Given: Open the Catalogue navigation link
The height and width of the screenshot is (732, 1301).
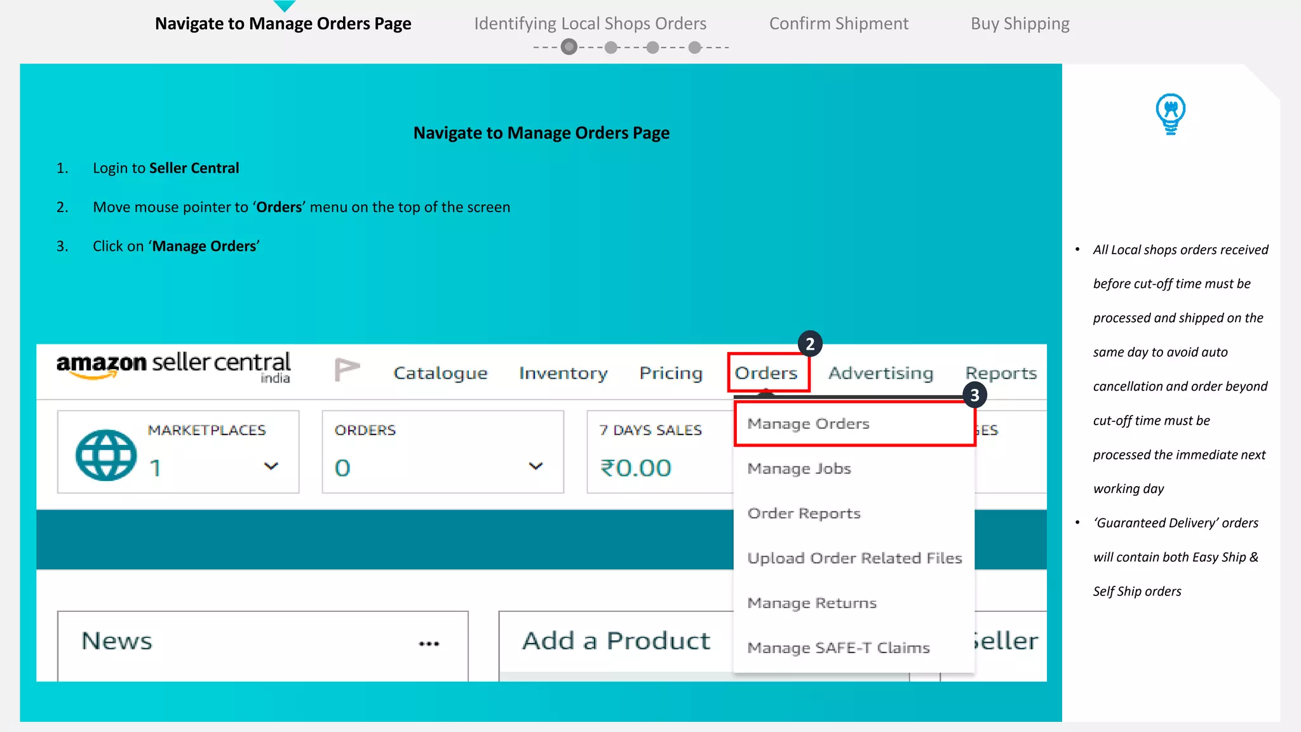Looking at the screenshot, I should tap(440, 373).
